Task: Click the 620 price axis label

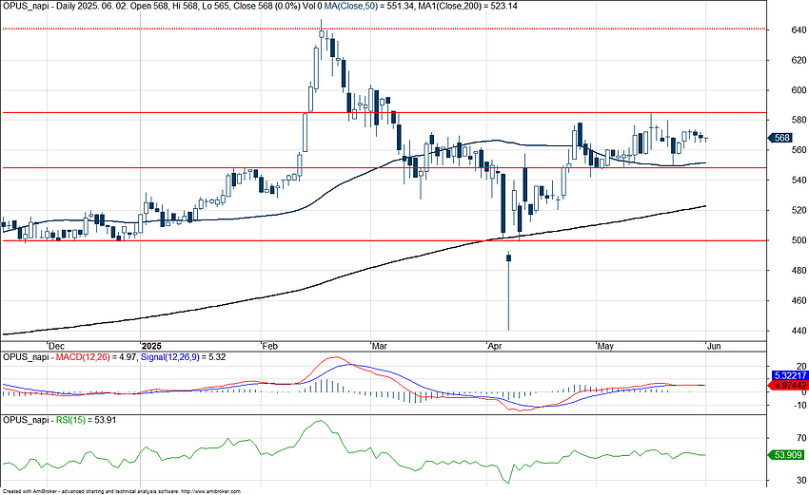Action: (x=799, y=60)
